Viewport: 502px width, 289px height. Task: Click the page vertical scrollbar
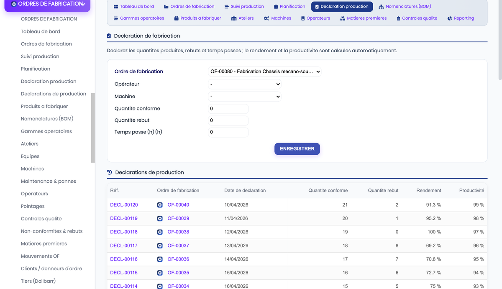point(500,40)
